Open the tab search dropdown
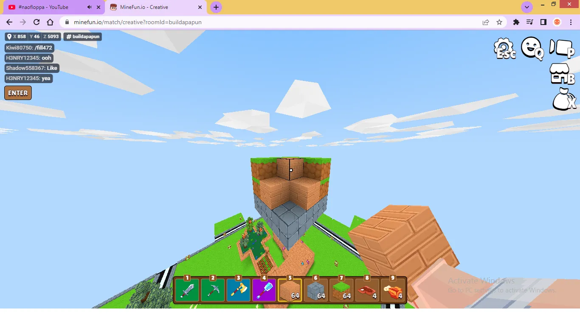This screenshot has height=328, width=580. point(527,7)
